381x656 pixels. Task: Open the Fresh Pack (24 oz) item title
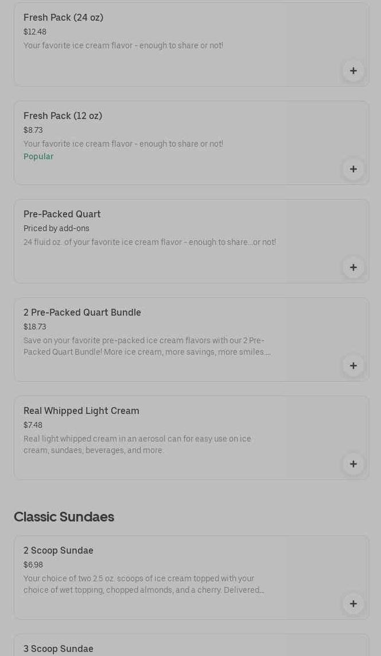click(x=63, y=18)
